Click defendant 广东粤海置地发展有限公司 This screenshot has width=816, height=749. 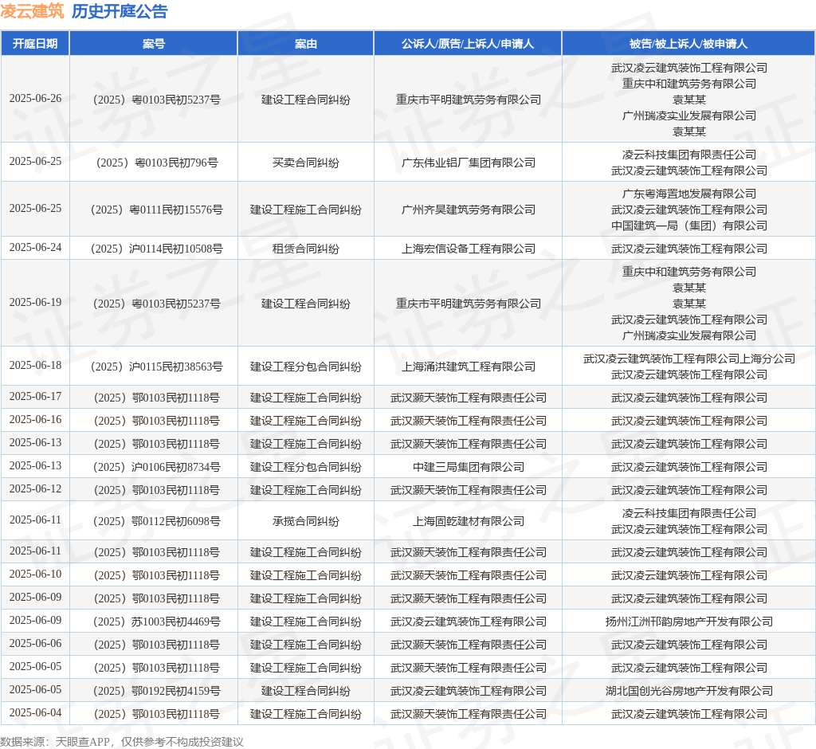pos(689,194)
